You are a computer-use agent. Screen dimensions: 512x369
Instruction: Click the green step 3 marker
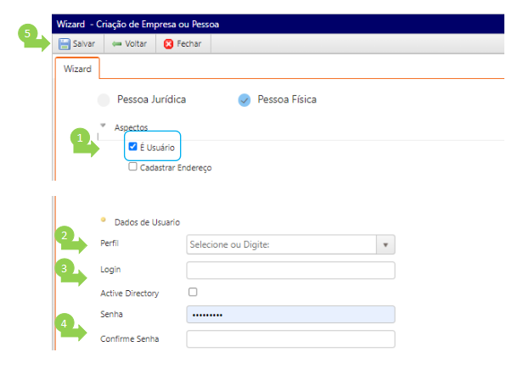point(65,268)
